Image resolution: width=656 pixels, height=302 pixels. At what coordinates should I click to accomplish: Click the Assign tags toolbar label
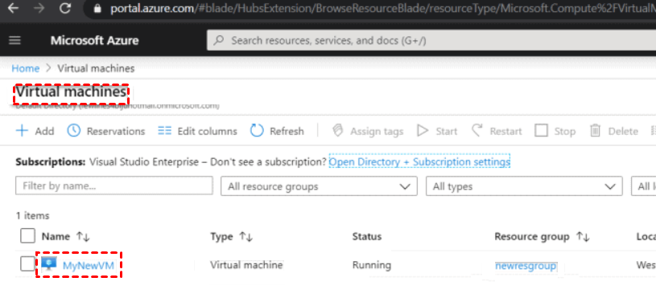(x=377, y=131)
